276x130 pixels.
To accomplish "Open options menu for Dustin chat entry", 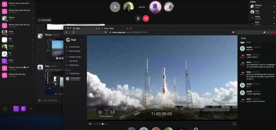I will point(32,47).
